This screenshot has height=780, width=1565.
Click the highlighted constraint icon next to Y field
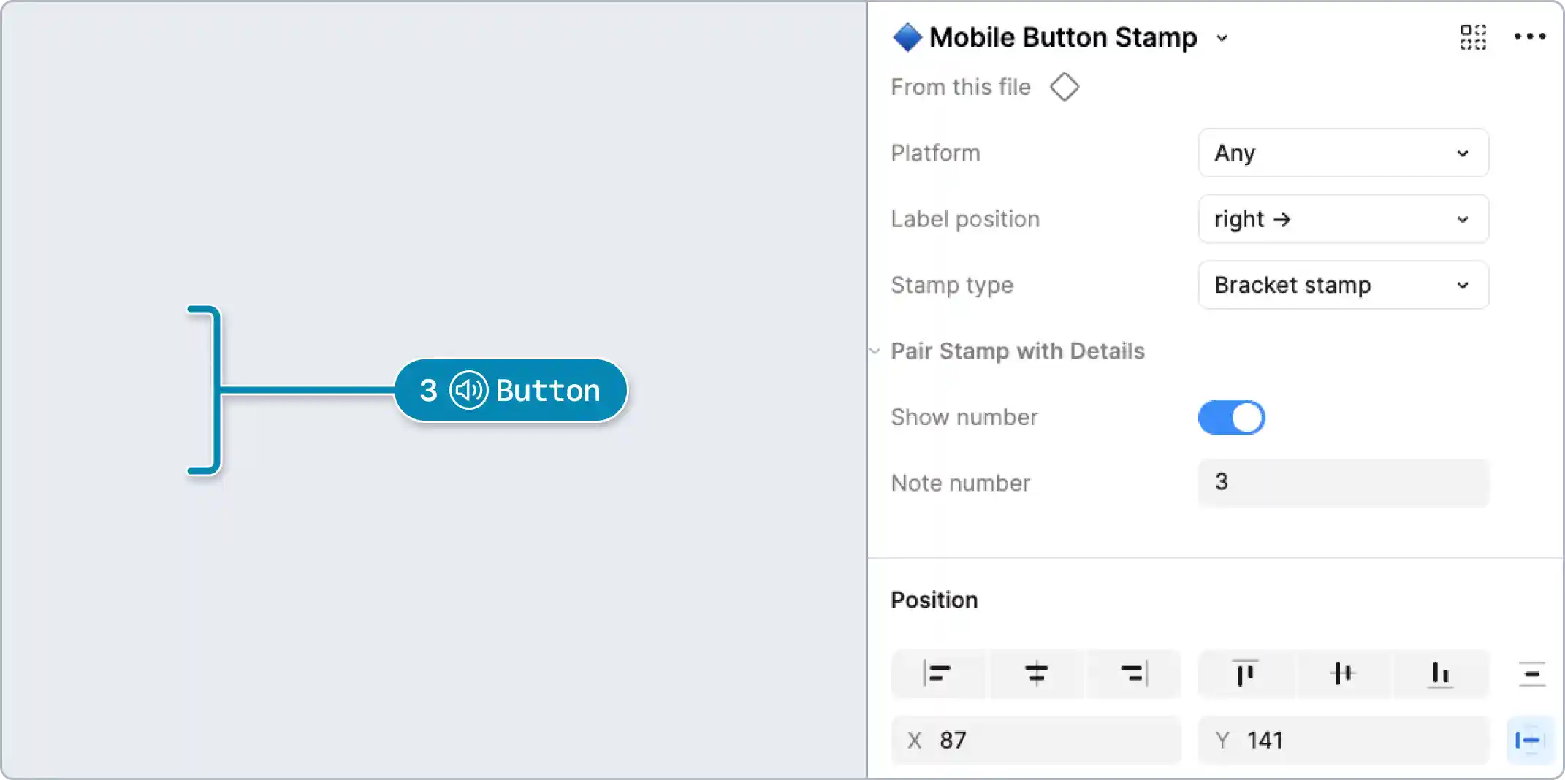[x=1531, y=740]
